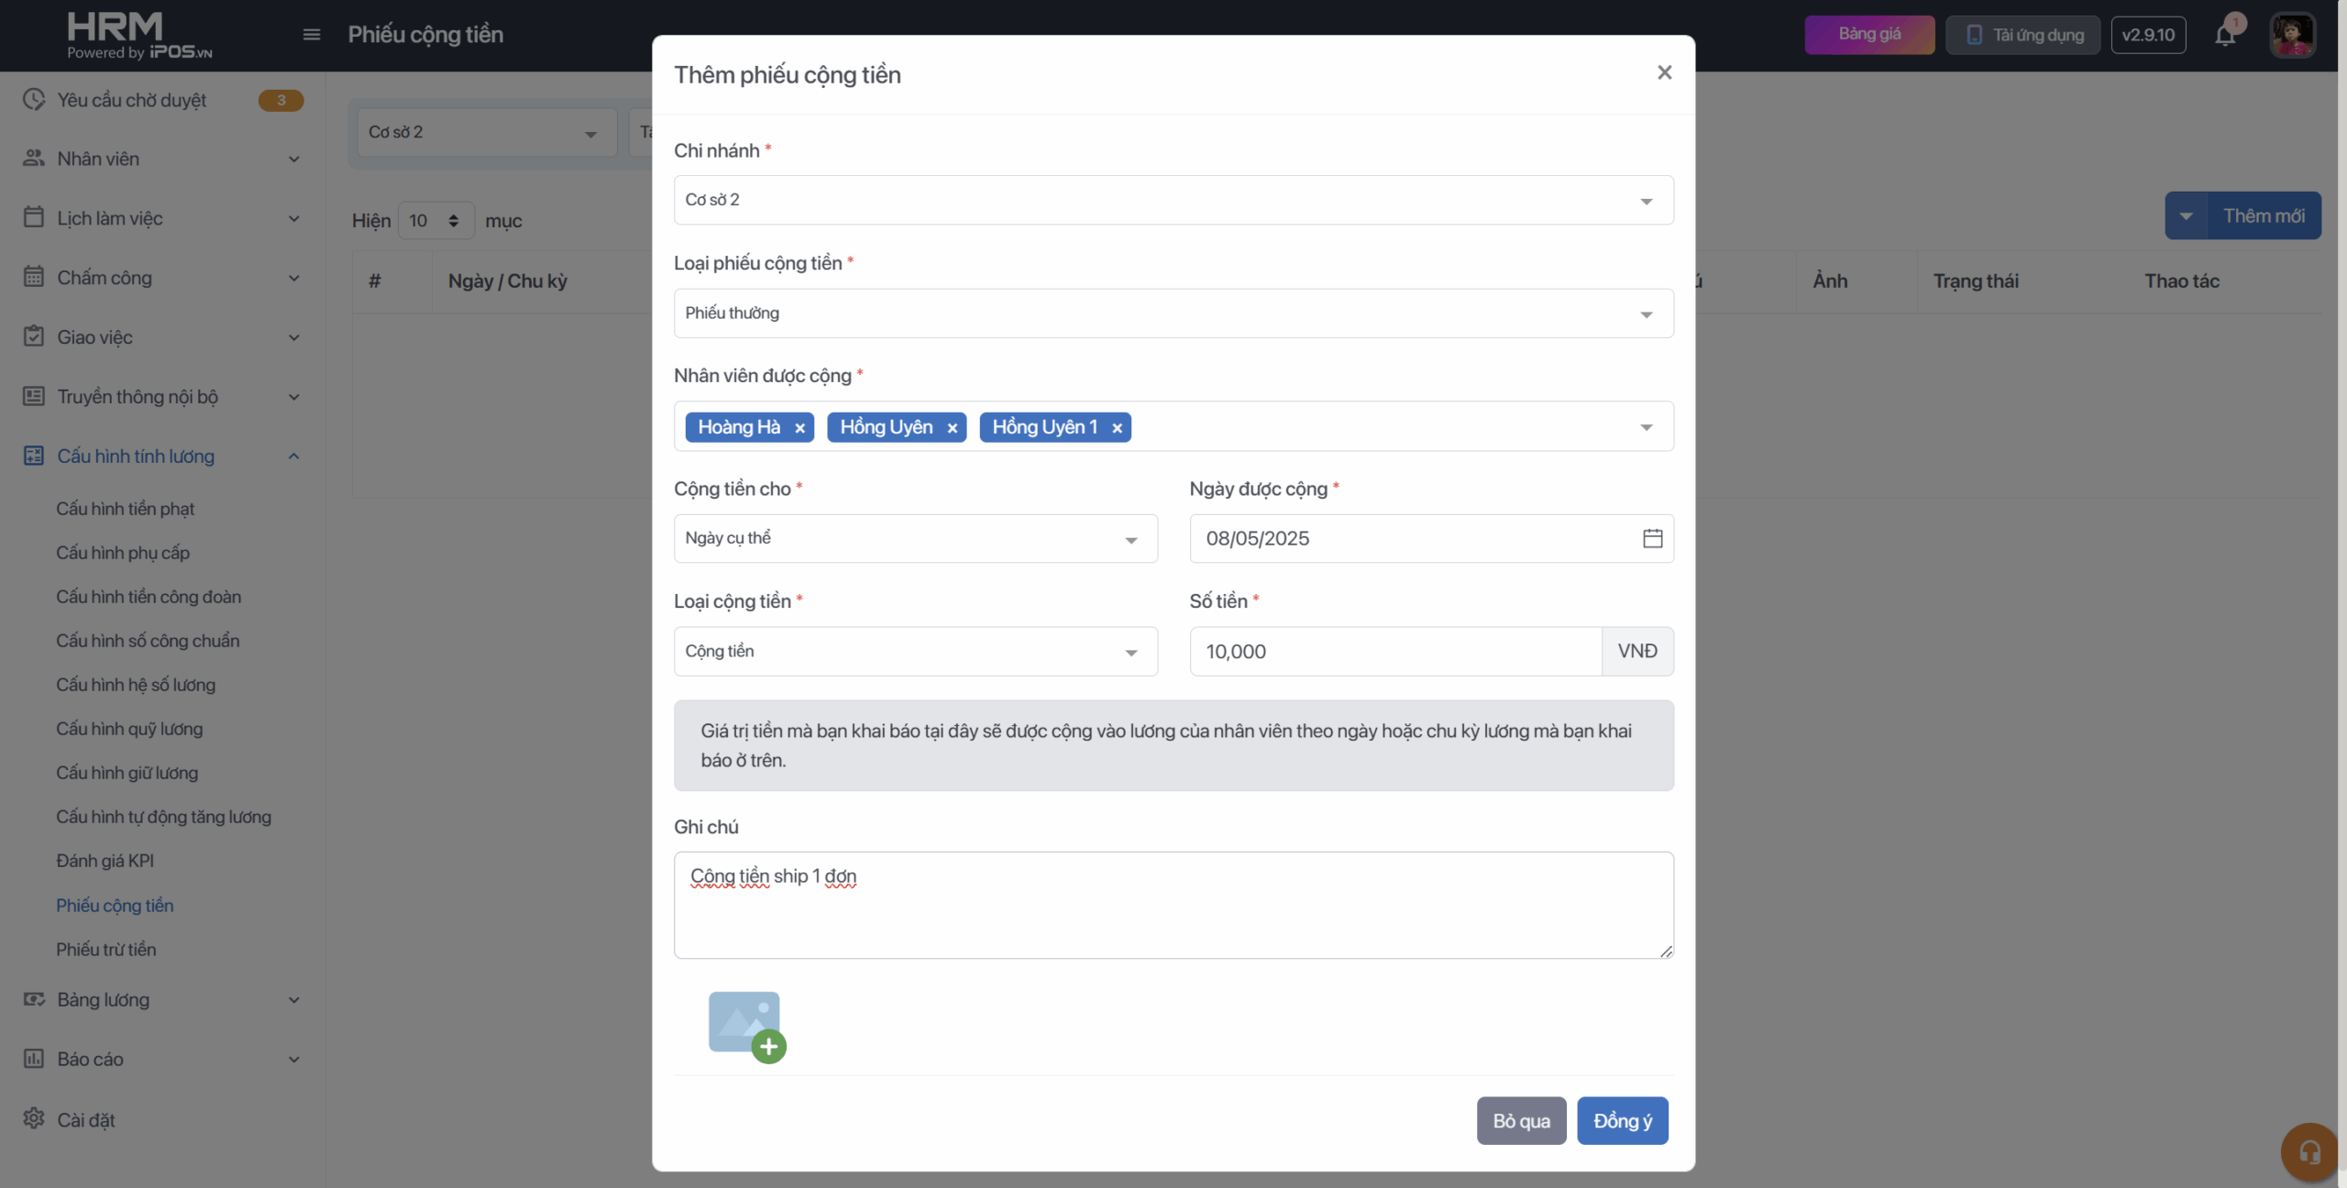This screenshot has width=2347, height=1188.
Task: Expand the Cộng tiền cho dropdown
Action: tap(915, 539)
